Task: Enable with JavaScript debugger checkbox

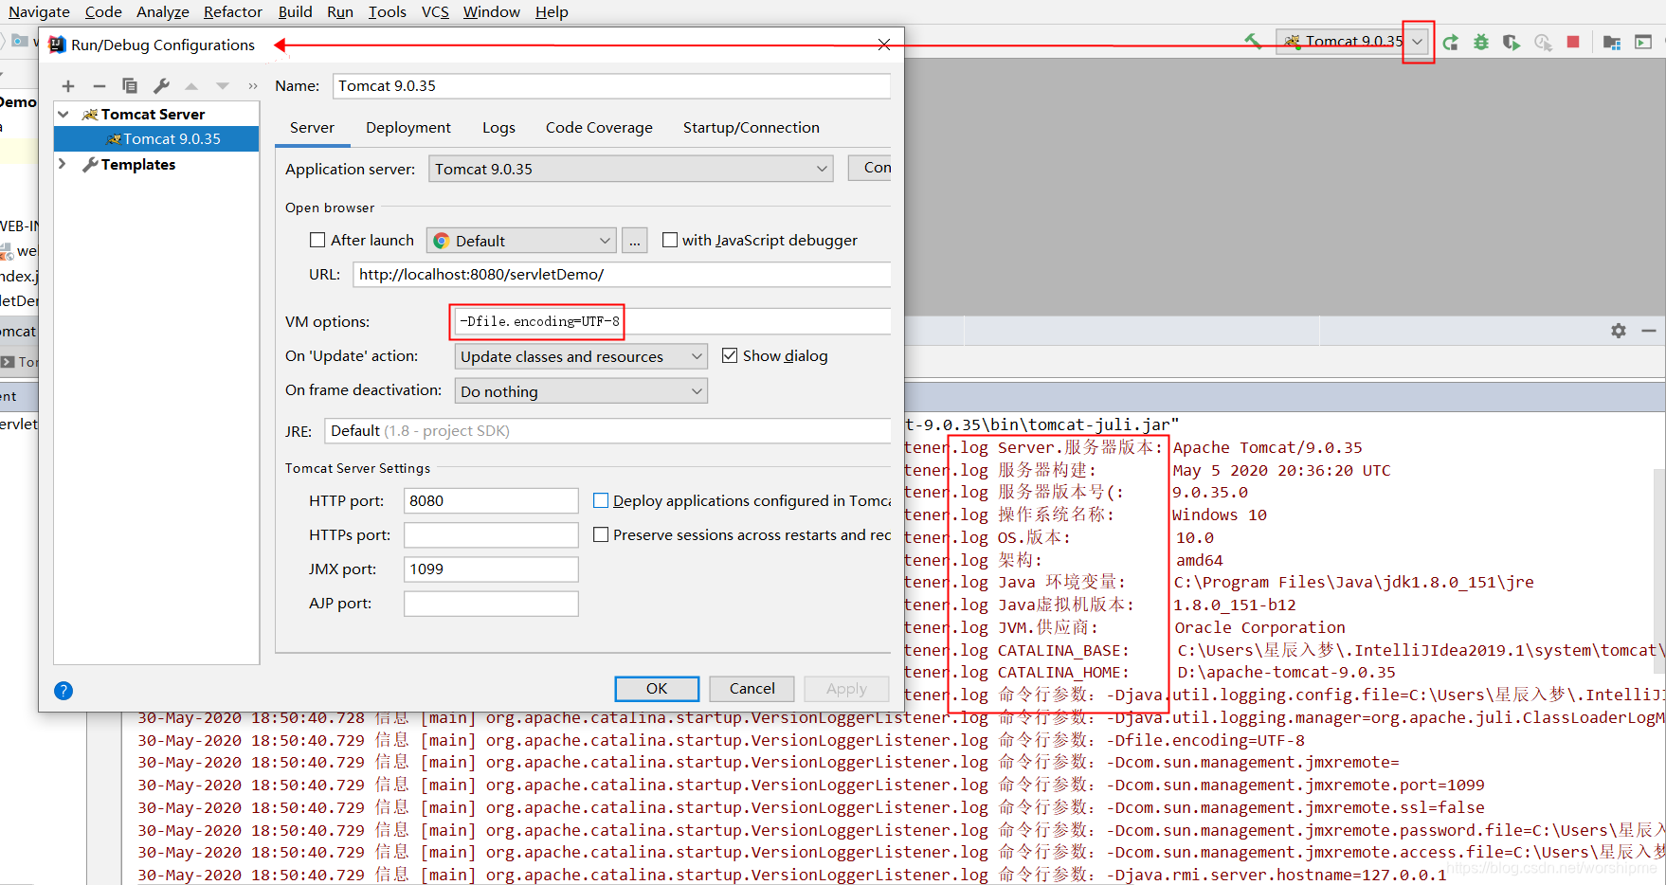Action: 670,240
